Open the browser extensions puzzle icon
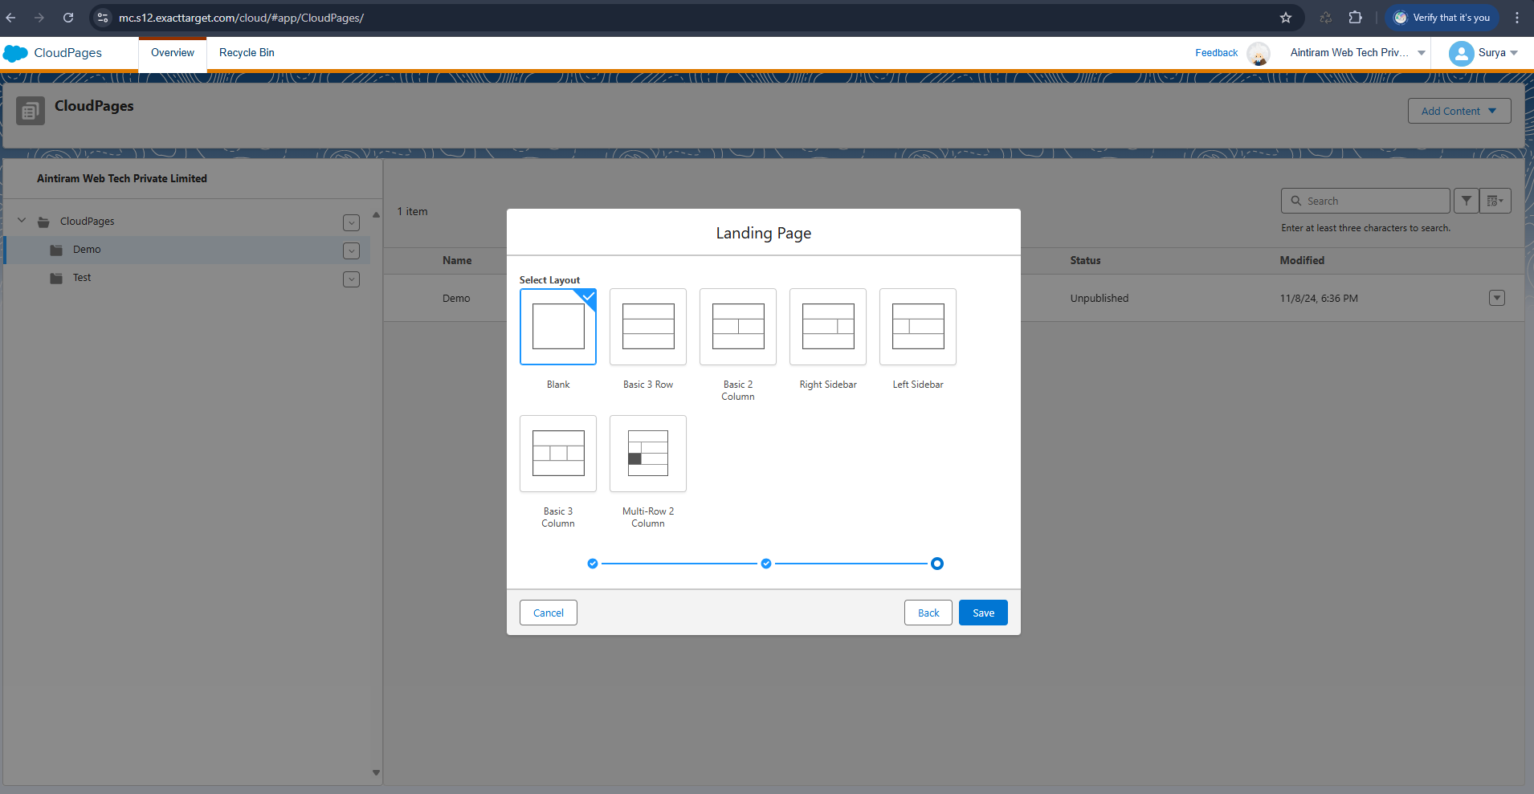The height and width of the screenshot is (794, 1534). (1355, 18)
